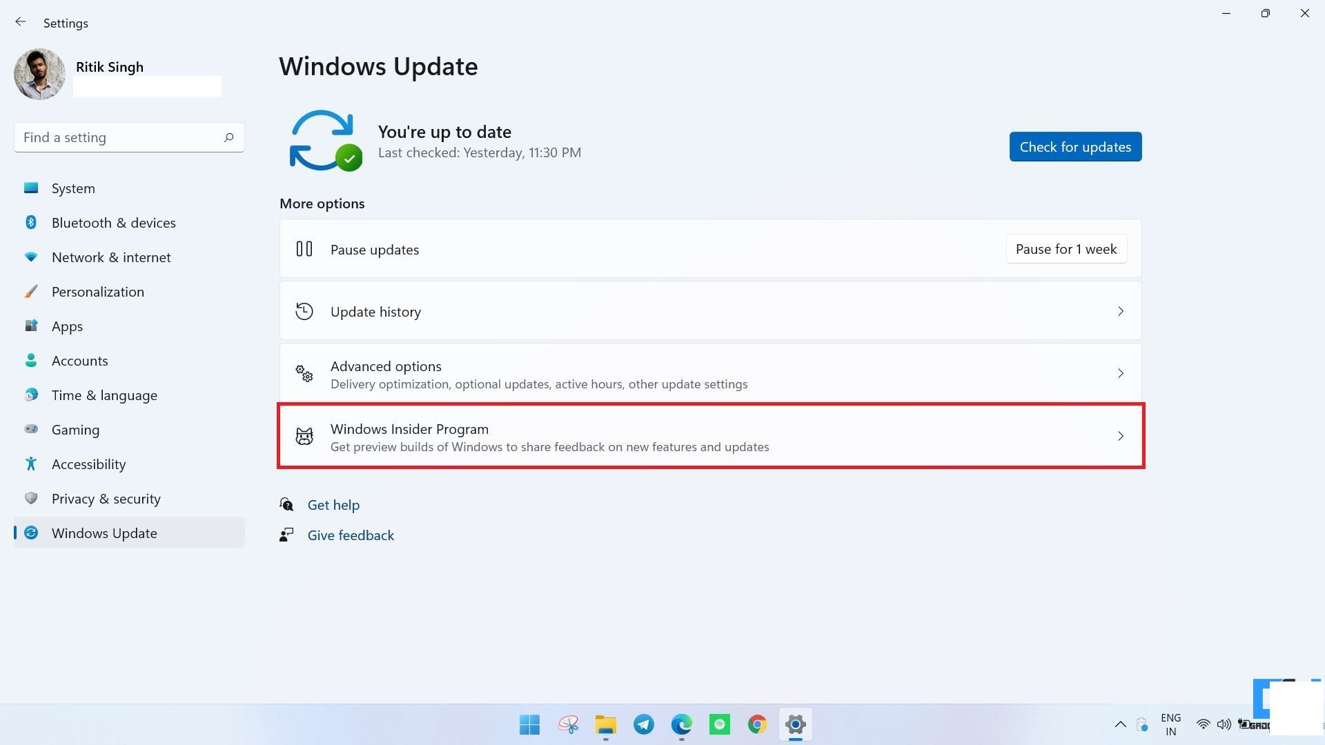Click Check for updates button
The width and height of the screenshot is (1325, 745).
click(x=1076, y=146)
